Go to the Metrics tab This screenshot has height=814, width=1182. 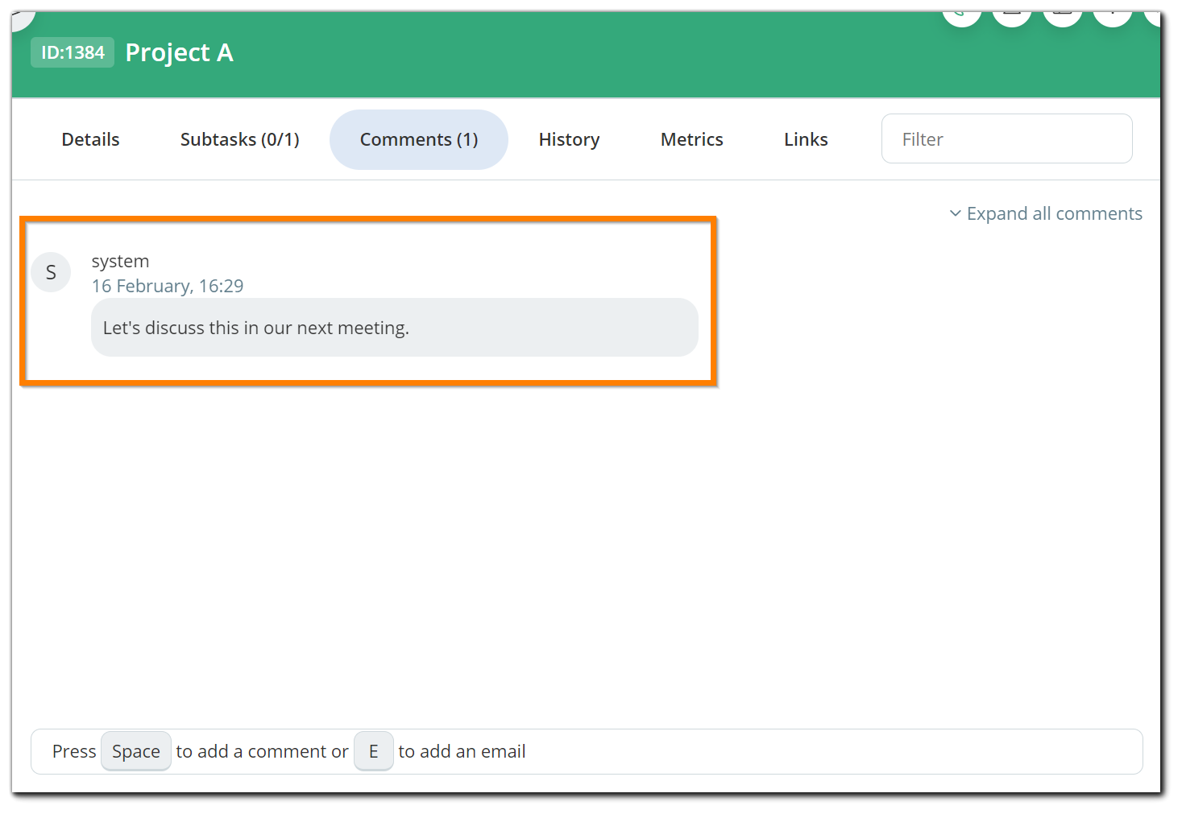pyautogui.click(x=691, y=139)
